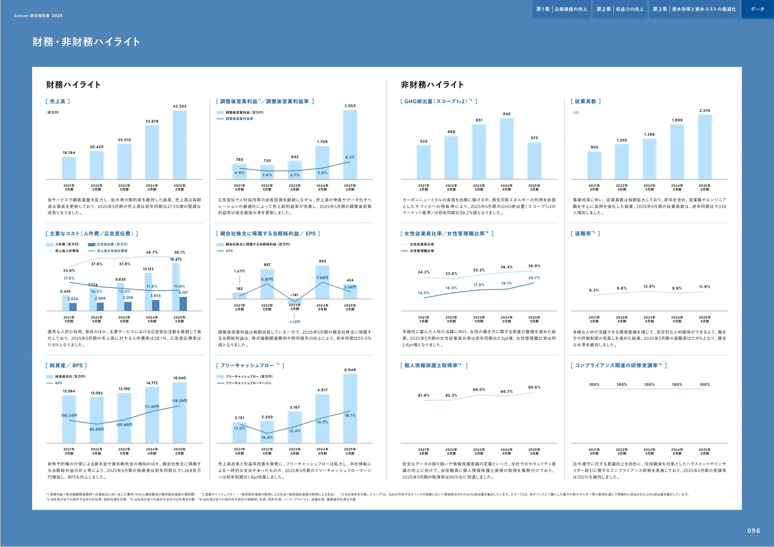Select the データ tab
This screenshot has height=547, width=774.
click(757, 9)
